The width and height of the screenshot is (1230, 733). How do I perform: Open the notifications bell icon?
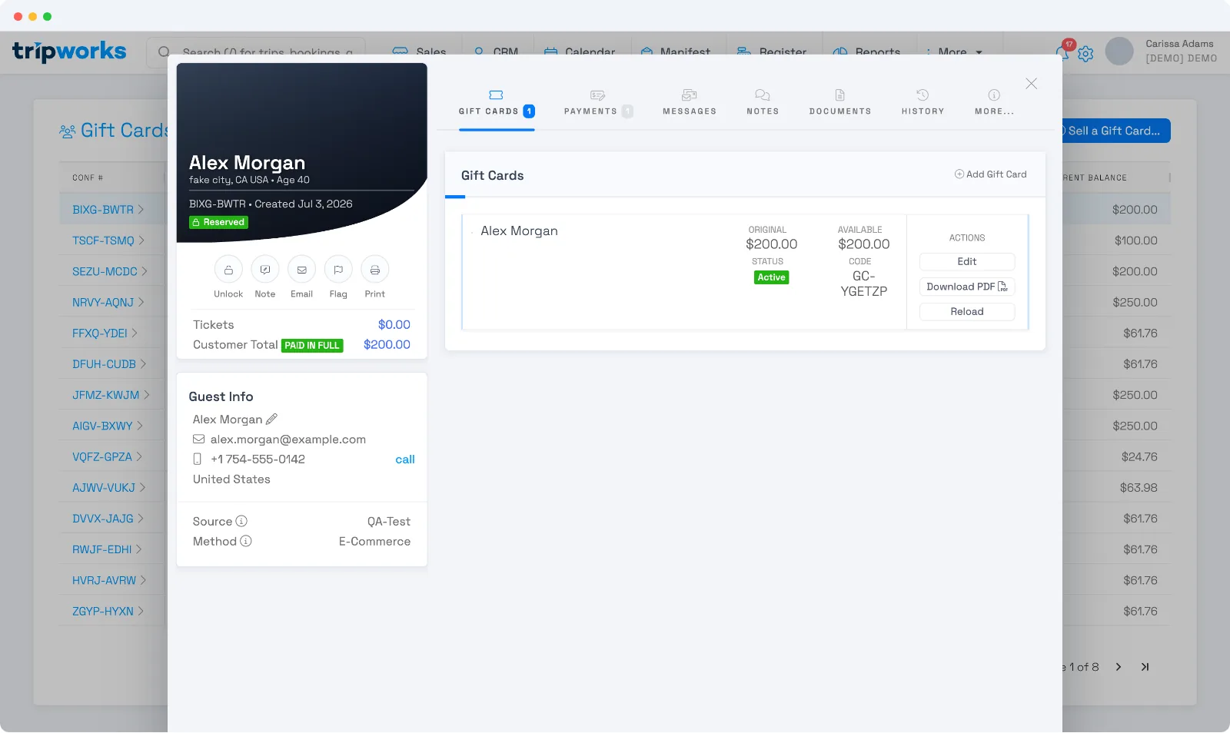click(1062, 52)
